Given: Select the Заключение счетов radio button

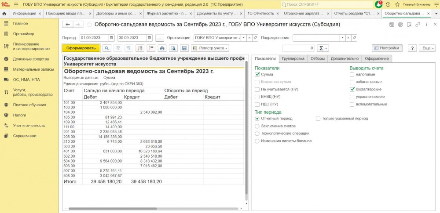Looking at the screenshot, I should pyautogui.click(x=257, y=126).
